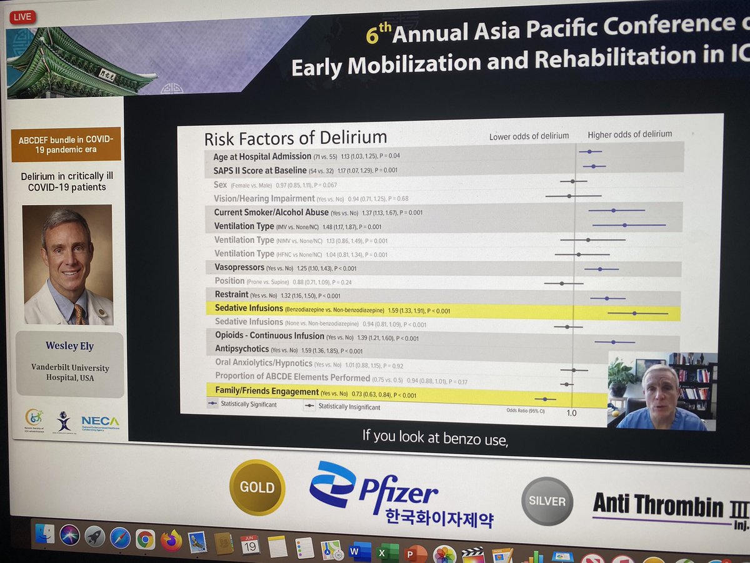Click 'Risk Factors of Delirium' slide title
Viewport: 750px width, 563px height.
coord(296,137)
